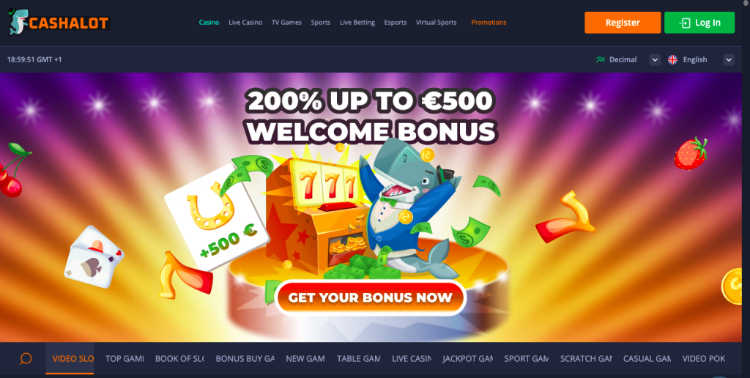
Task: Switch to the Jackpot Games tab
Action: pos(467,358)
